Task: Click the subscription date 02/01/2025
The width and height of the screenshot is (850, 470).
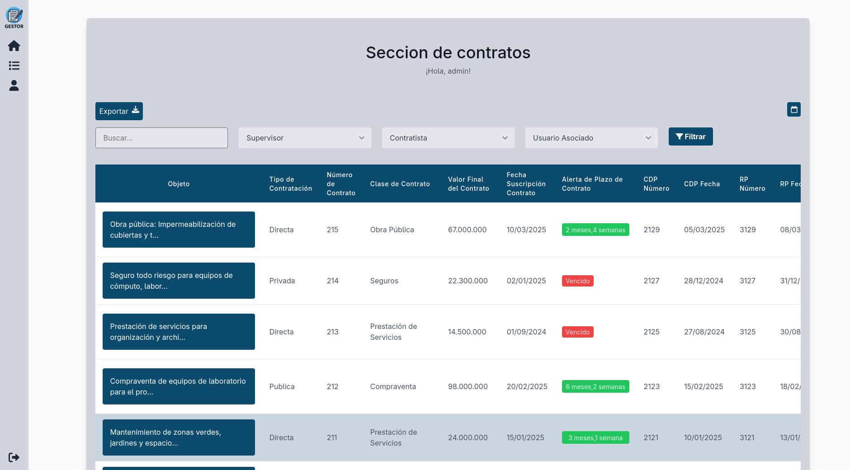Action: (x=526, y=281)
